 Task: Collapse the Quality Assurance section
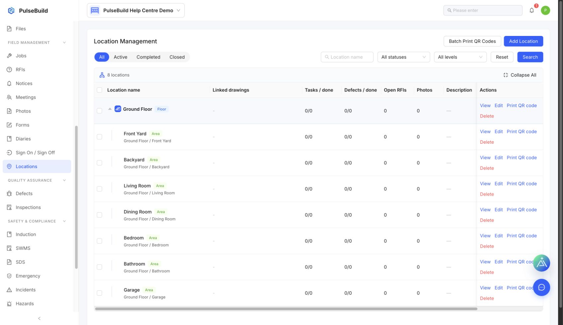tap(64, 180)
